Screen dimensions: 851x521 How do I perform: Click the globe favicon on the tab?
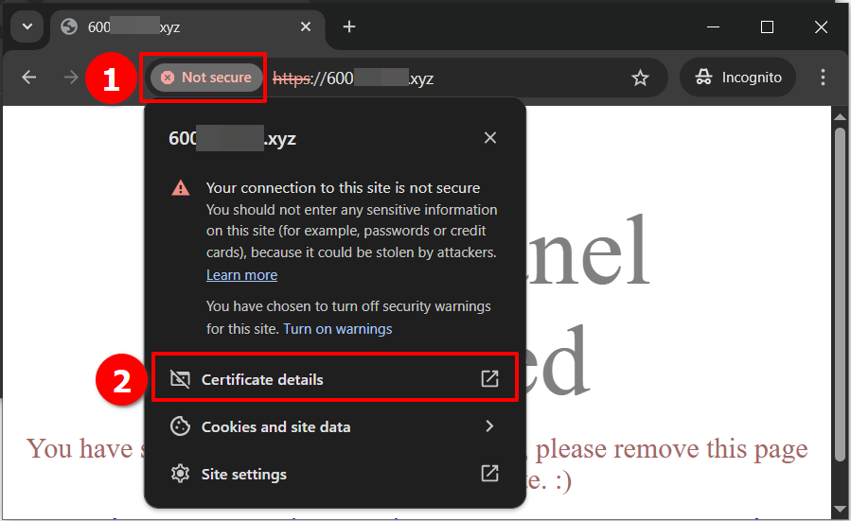(x=69, y=26)
